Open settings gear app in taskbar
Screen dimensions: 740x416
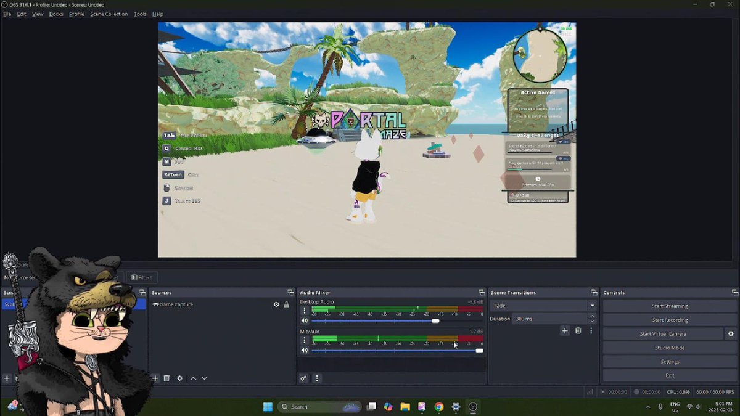pos(456,407)
